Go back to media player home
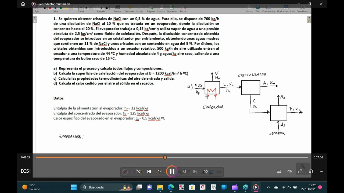Image resolution: width=344 pixels, height=193 pixels. point(23,4)
